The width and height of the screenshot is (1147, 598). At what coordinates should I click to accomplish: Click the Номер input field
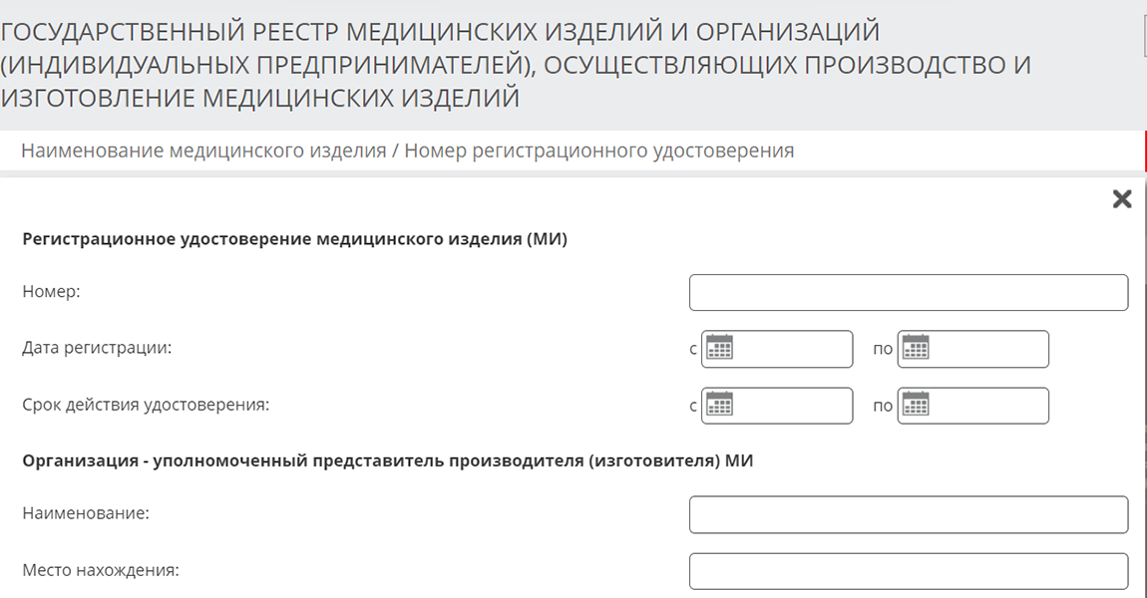point(908,291)
